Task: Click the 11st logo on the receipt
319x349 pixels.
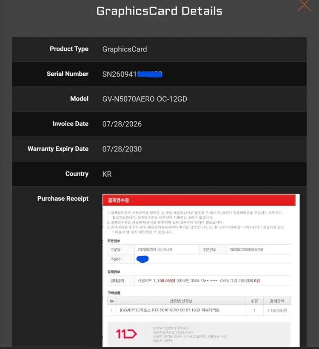Action: (x=126, y=334)
